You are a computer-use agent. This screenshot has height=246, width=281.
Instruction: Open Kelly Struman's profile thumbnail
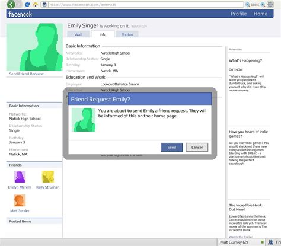[48, 177]
